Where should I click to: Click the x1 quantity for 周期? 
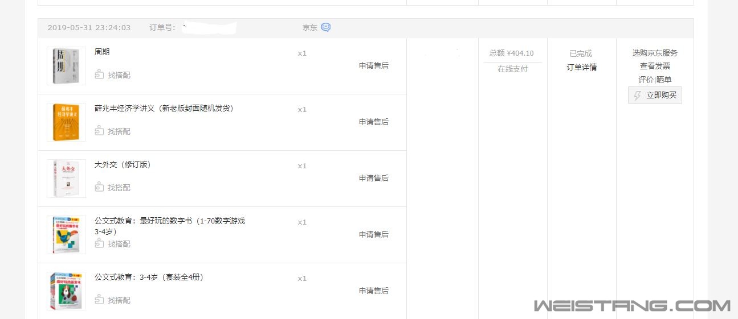coord(302,53)
